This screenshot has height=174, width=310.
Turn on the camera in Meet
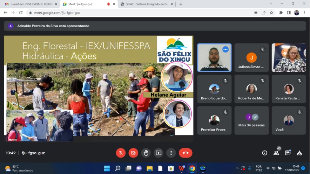click(133, 153)
